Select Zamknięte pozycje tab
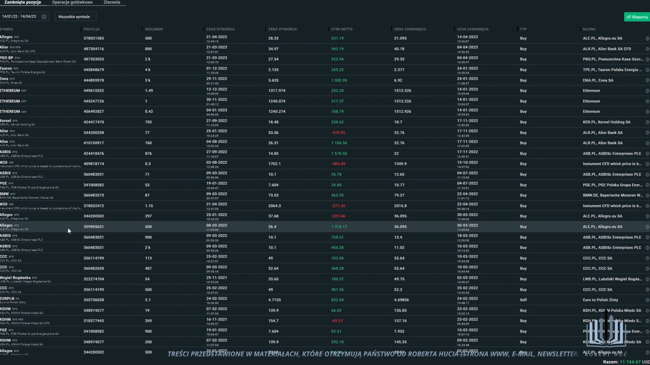650x365 pixels. click(x=23, y=2)
